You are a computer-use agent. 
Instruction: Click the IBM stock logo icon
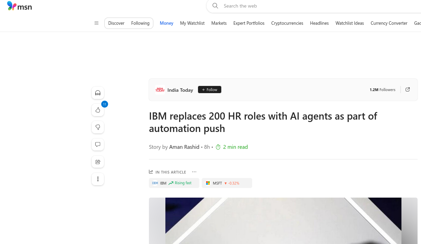point(155,183)
